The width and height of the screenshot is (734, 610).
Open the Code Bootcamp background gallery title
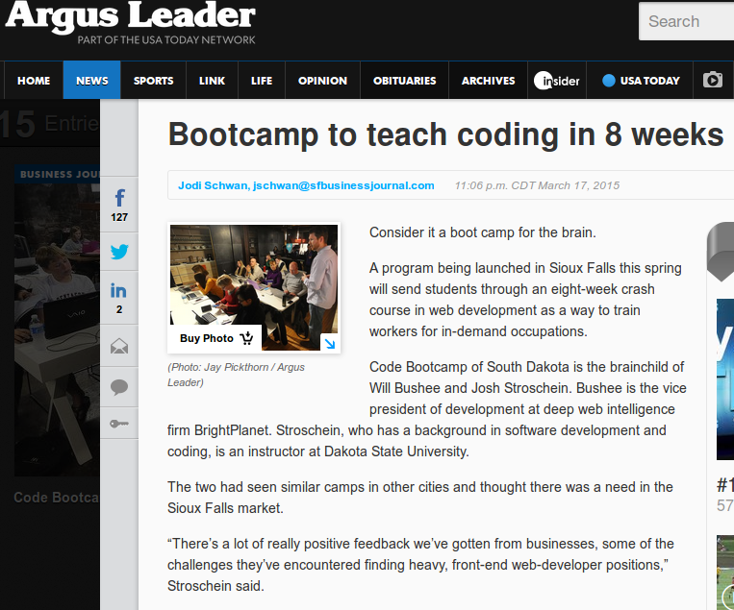56,498
